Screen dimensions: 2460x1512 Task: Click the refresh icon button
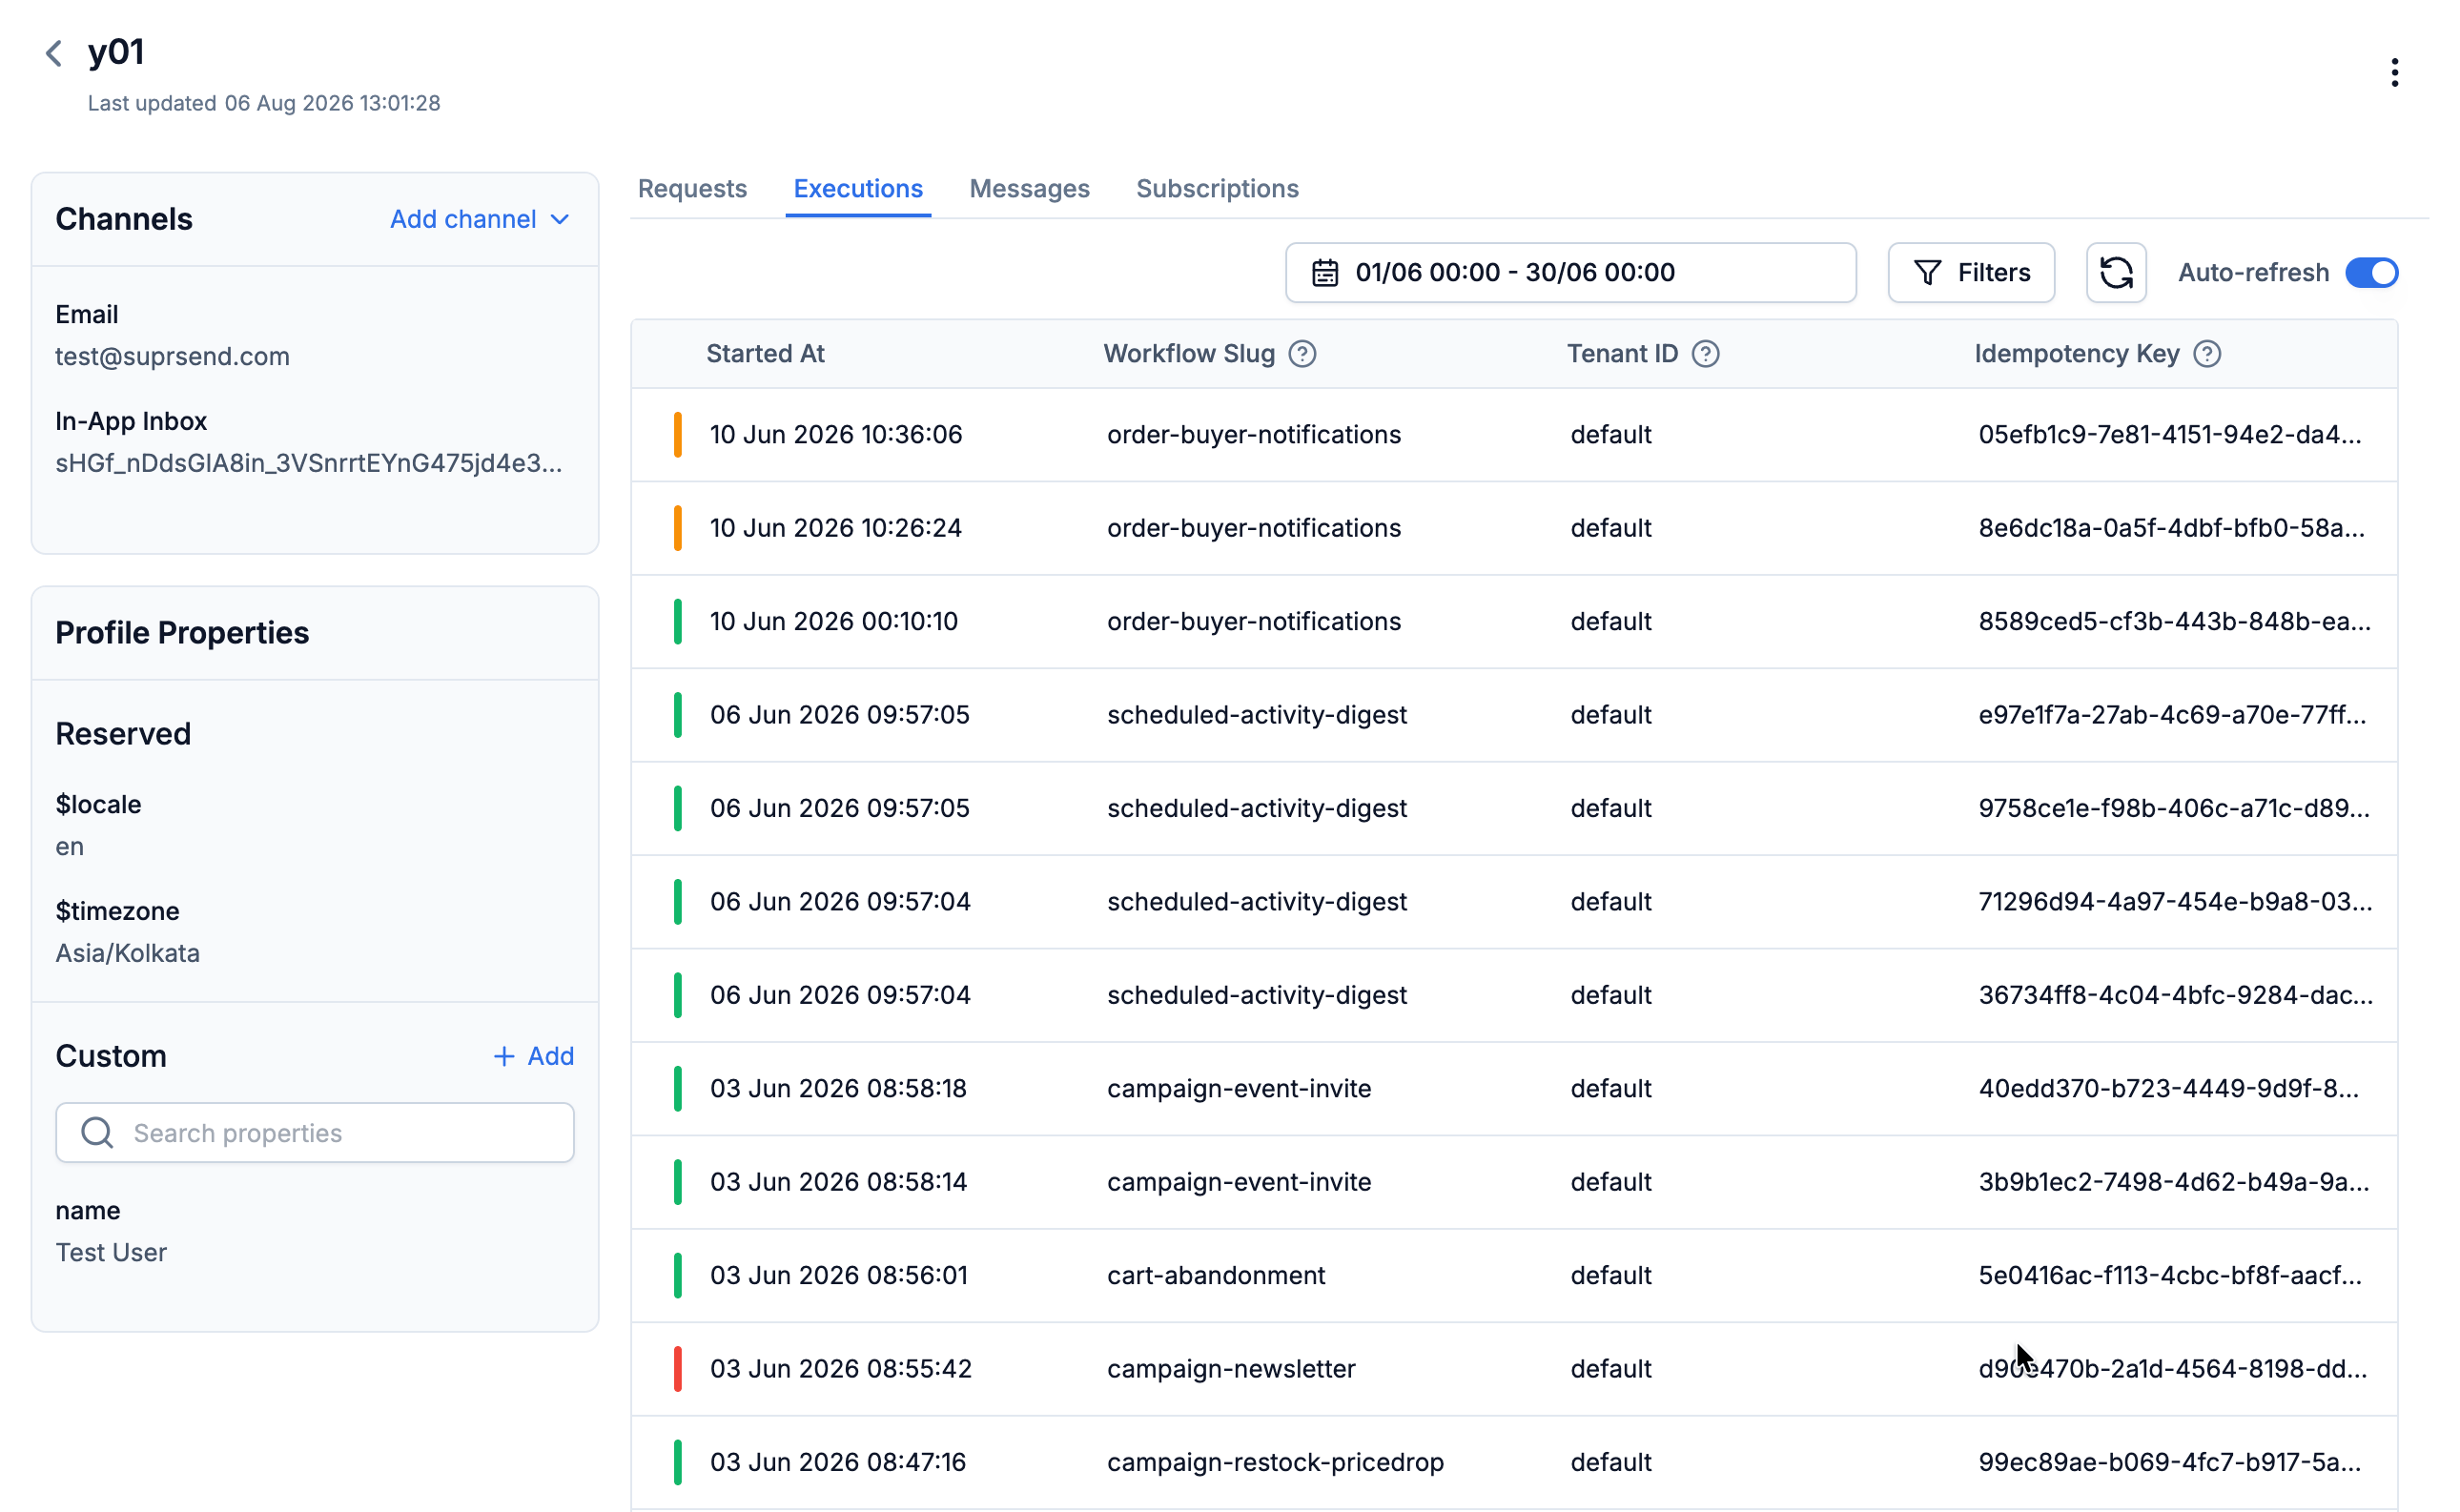click(x=2116, y=272)
